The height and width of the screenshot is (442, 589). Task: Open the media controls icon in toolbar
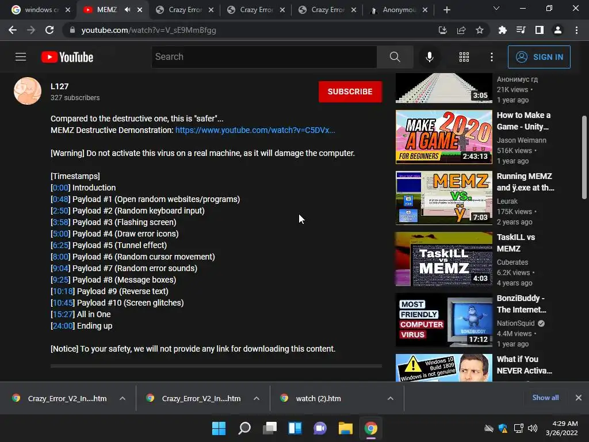point(521,30)
